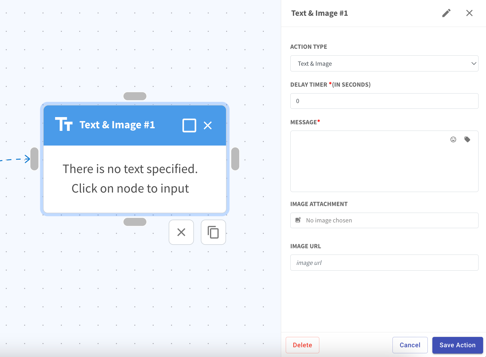
Task: Click the pencil edit icon beside the panel title
Action: (x=446, y=13)
